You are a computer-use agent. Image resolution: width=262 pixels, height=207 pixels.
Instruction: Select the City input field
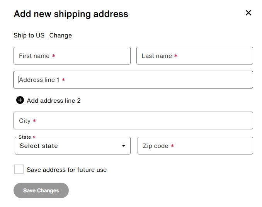(133, 120)
